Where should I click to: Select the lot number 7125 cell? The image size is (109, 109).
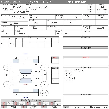tap(5, 9)
